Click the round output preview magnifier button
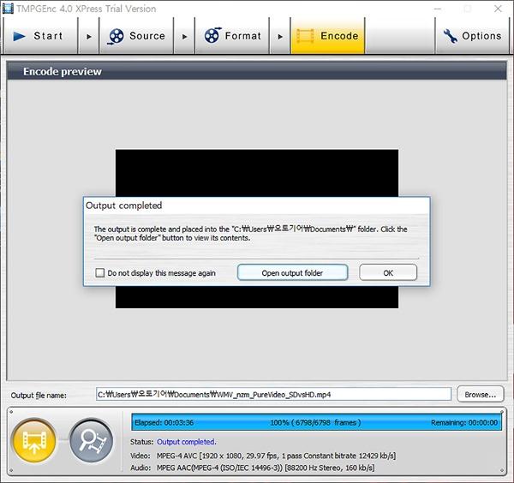Viewport: 514px width, 483px height. [x=92, y=440]
